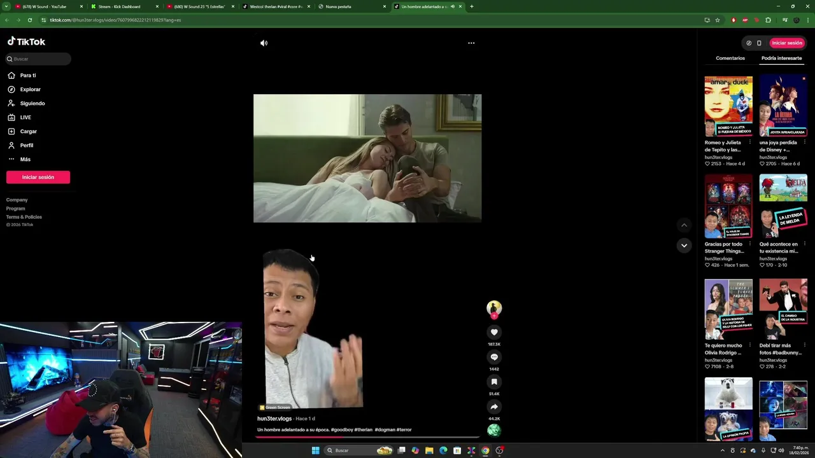
Task: Open the Stranger Things video thumbnail
Action: point(728,206)
